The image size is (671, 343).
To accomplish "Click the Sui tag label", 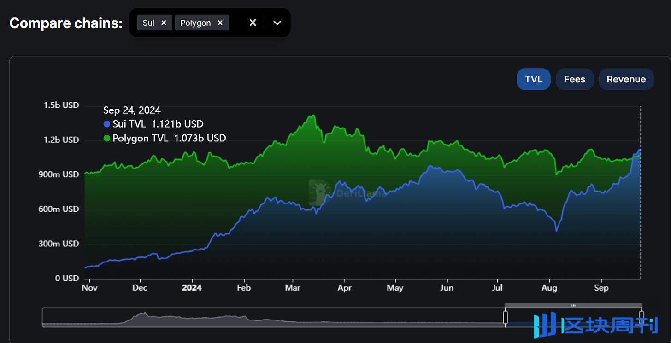I will tap(148, 23).
